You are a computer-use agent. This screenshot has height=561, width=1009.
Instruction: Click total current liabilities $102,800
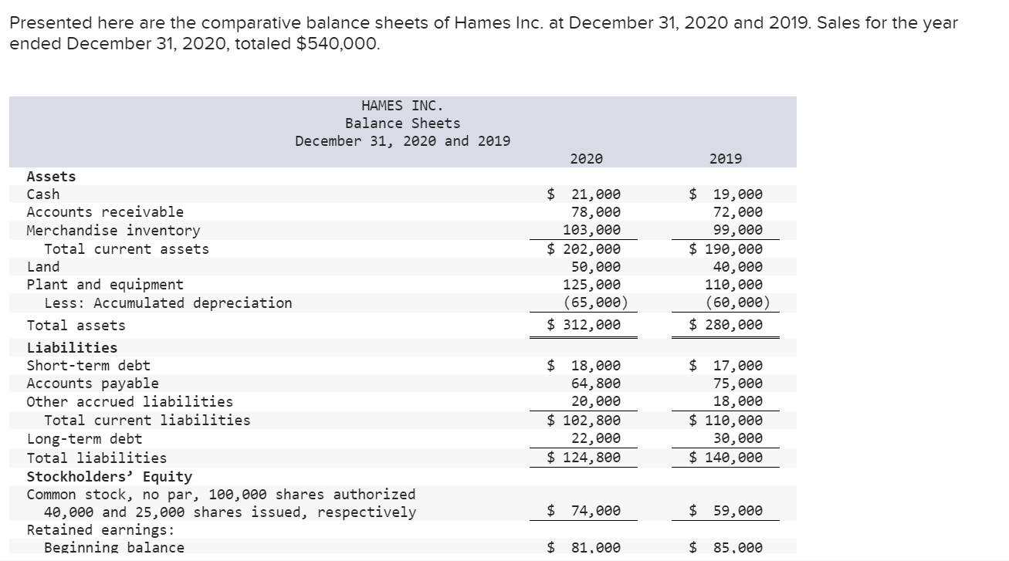(x=584, y=421)
